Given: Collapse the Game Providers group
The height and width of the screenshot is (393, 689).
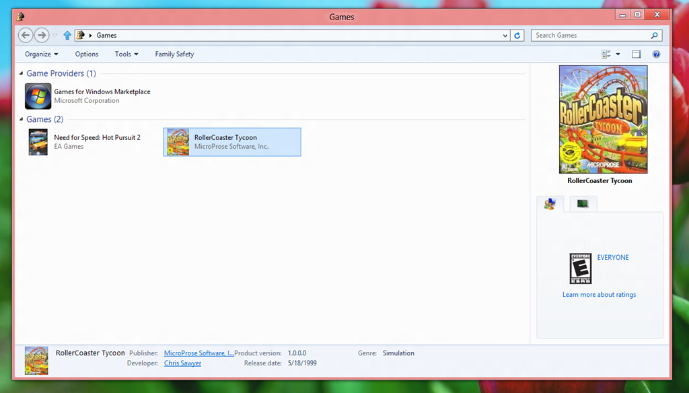Looking at the screenshot, I should tap(21, 73).
